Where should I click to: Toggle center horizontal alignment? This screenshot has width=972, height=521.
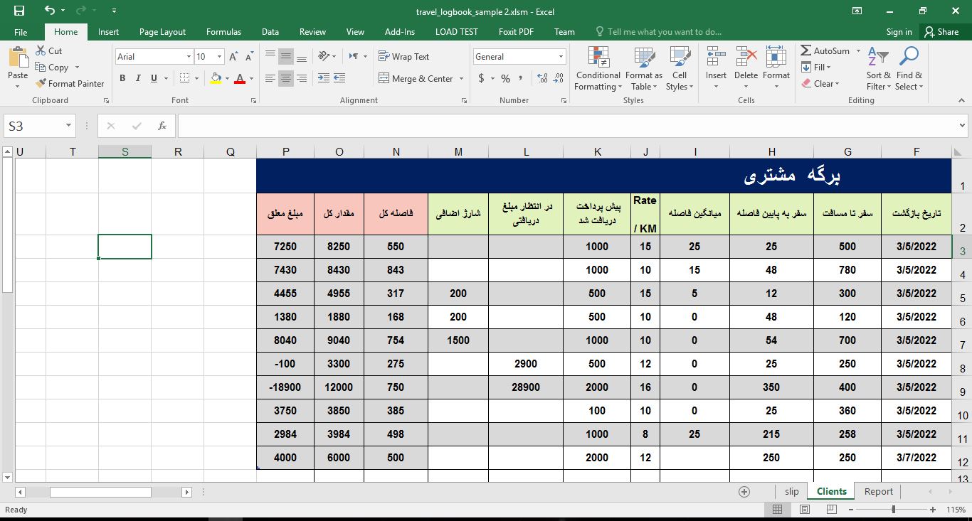[286, 78]
